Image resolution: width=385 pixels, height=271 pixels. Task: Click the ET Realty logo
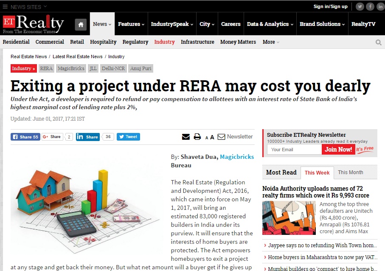pyautogui.click(x=33, y=24)
